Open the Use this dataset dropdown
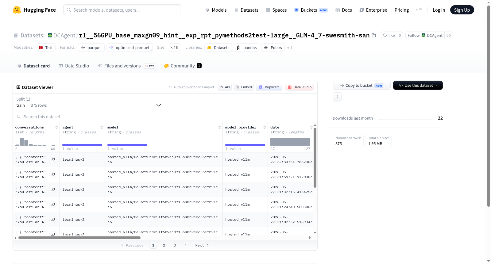Image resolution: width=491 pixels, height=264 pixels. [x=418, y=85]
